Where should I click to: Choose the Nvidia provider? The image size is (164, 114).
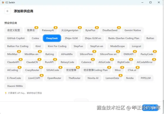point(130,78)
